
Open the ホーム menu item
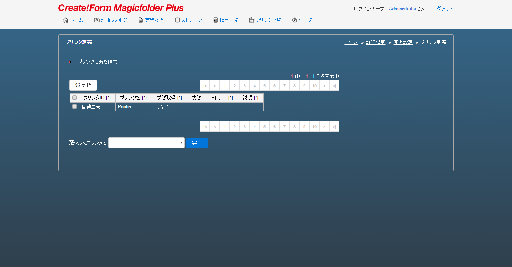(76, 20)
